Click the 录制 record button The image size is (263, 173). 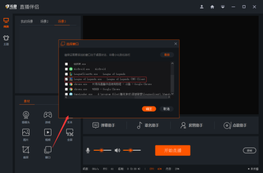pos(249,150)
